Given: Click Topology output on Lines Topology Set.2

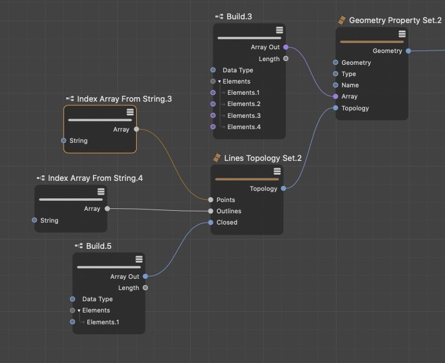Looking at the screenshot, I should (x=283, y=188).
